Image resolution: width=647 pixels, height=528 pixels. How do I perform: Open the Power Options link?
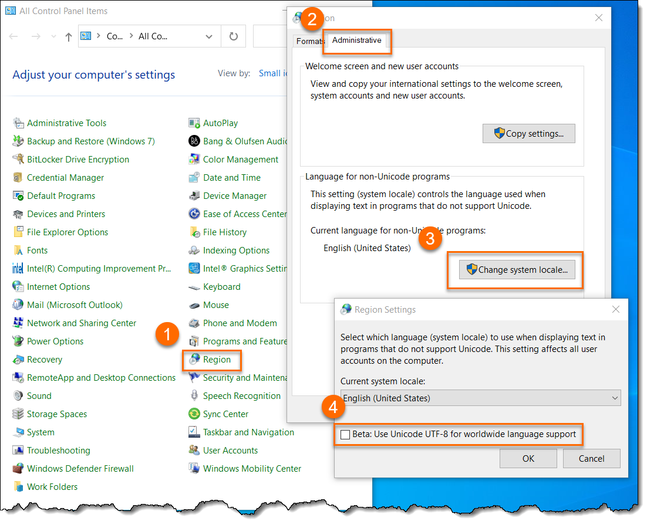tap(55, 341)
